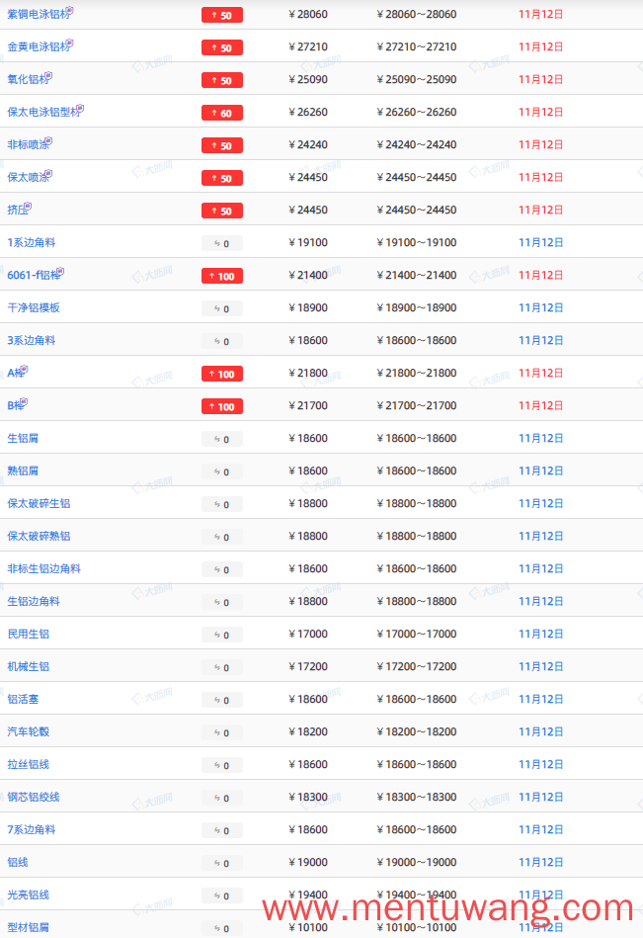This screenshot has width=643, height=938.
Task: Open the 非标生铝边角料 product link
Action: coord(43,568)
